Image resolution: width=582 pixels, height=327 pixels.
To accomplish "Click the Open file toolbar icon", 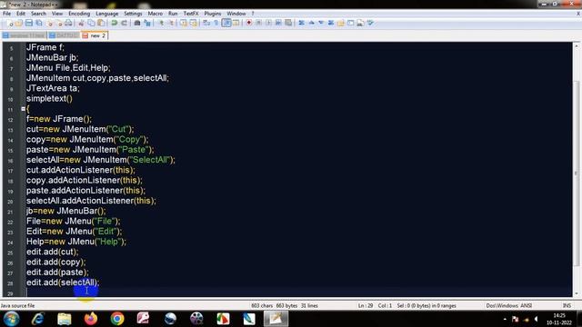I will tap(19, 23).
